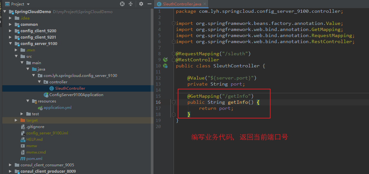The height and width of the screenshot is (174, 369).
Task: Click the locate/scroll-from-source target icon
Action: tap(122, 4)
